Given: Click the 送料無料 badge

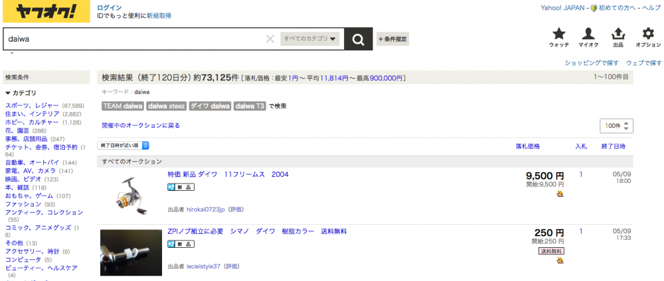Looking at the screenshot, I should 551,251.
